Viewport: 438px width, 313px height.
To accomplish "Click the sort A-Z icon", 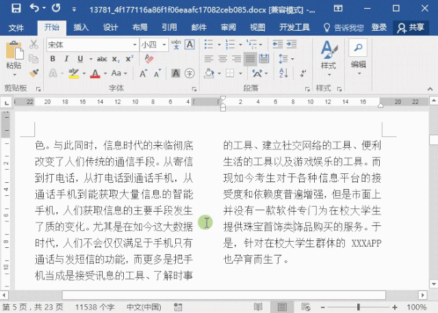I will click(283, 73).
